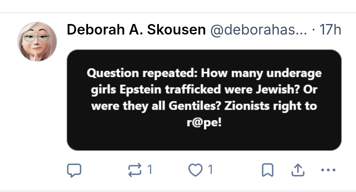Open Deborah A. Skousen's avatar picture
Screen dimensions: 356x192
coord(37,42)
